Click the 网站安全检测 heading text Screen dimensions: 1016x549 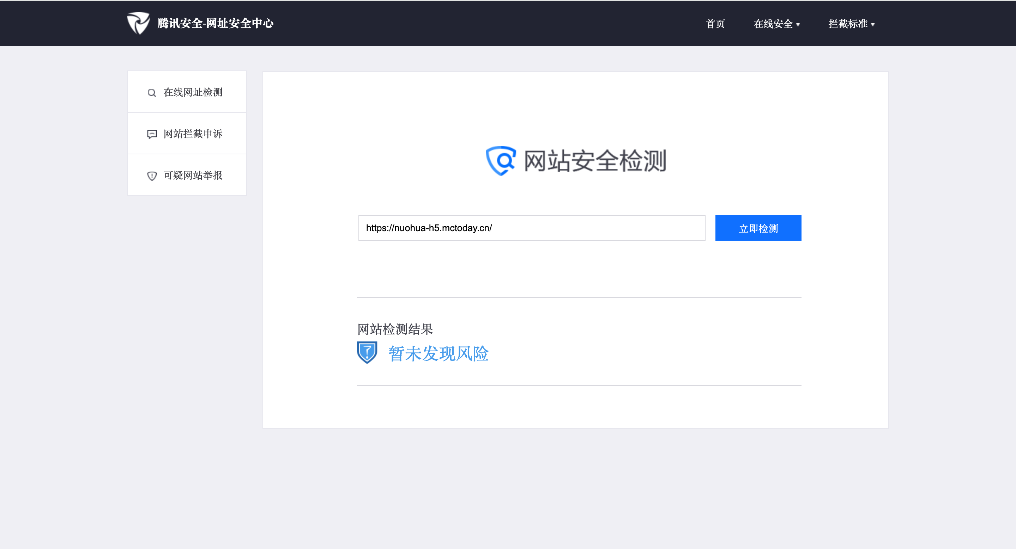pos(595,161)
